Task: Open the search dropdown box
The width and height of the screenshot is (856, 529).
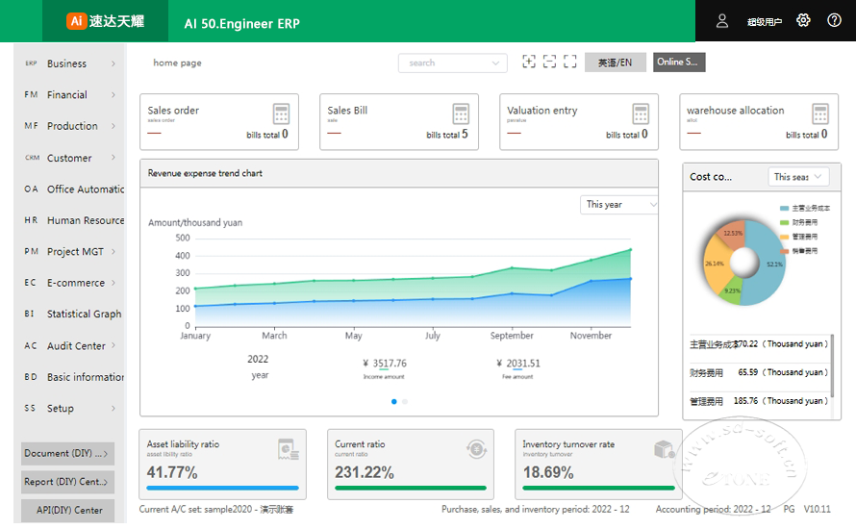Action: tap(453, 63)
